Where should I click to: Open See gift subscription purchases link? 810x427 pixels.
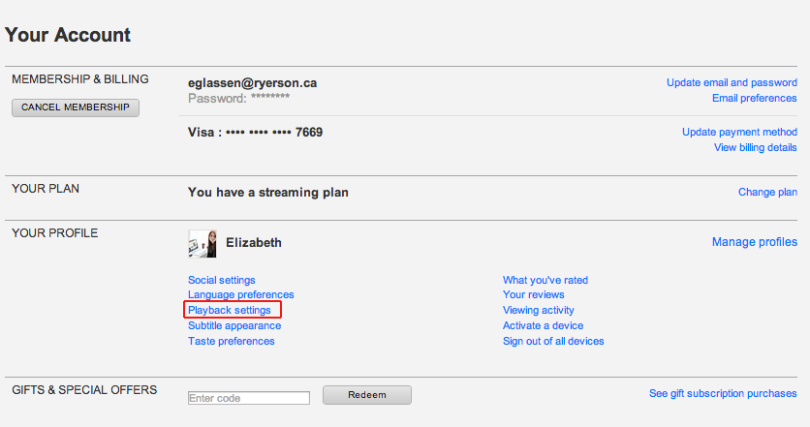[x=723, y=393]
